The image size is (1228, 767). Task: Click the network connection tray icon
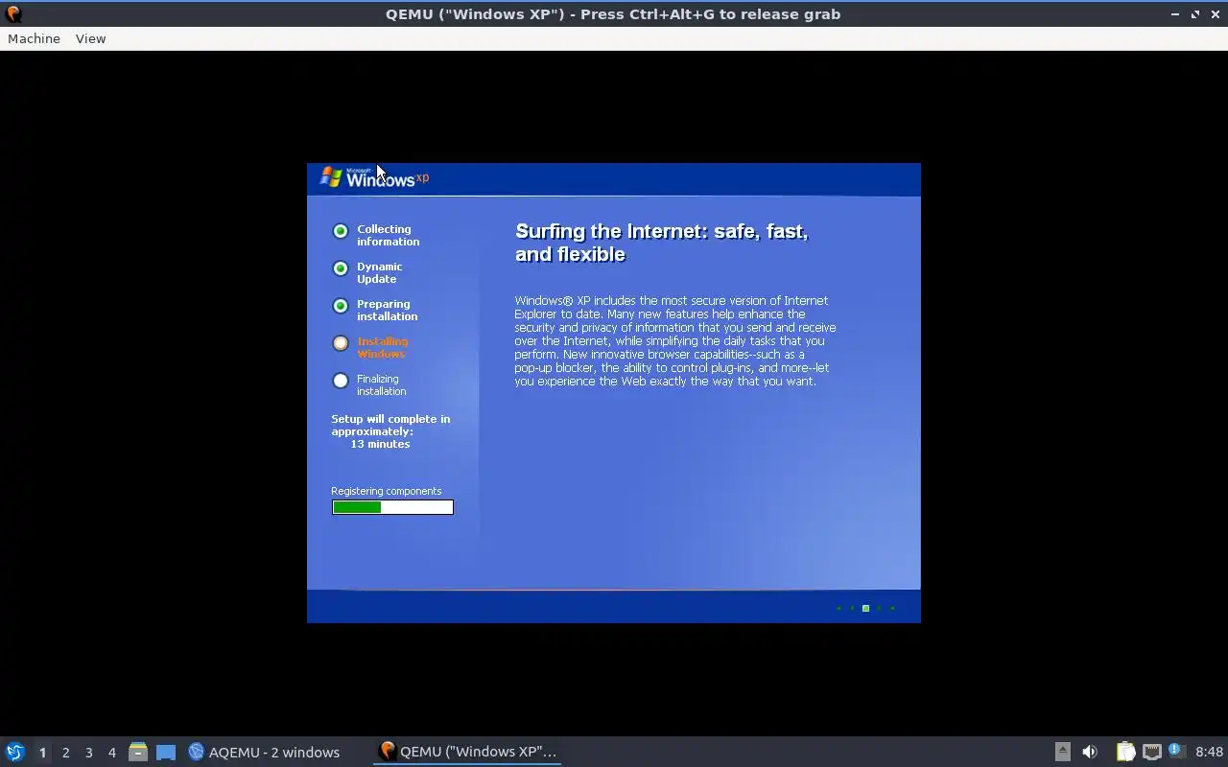point(1151,752)
